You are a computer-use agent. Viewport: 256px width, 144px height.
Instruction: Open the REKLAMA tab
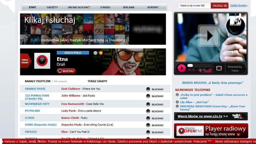point(129,7)
